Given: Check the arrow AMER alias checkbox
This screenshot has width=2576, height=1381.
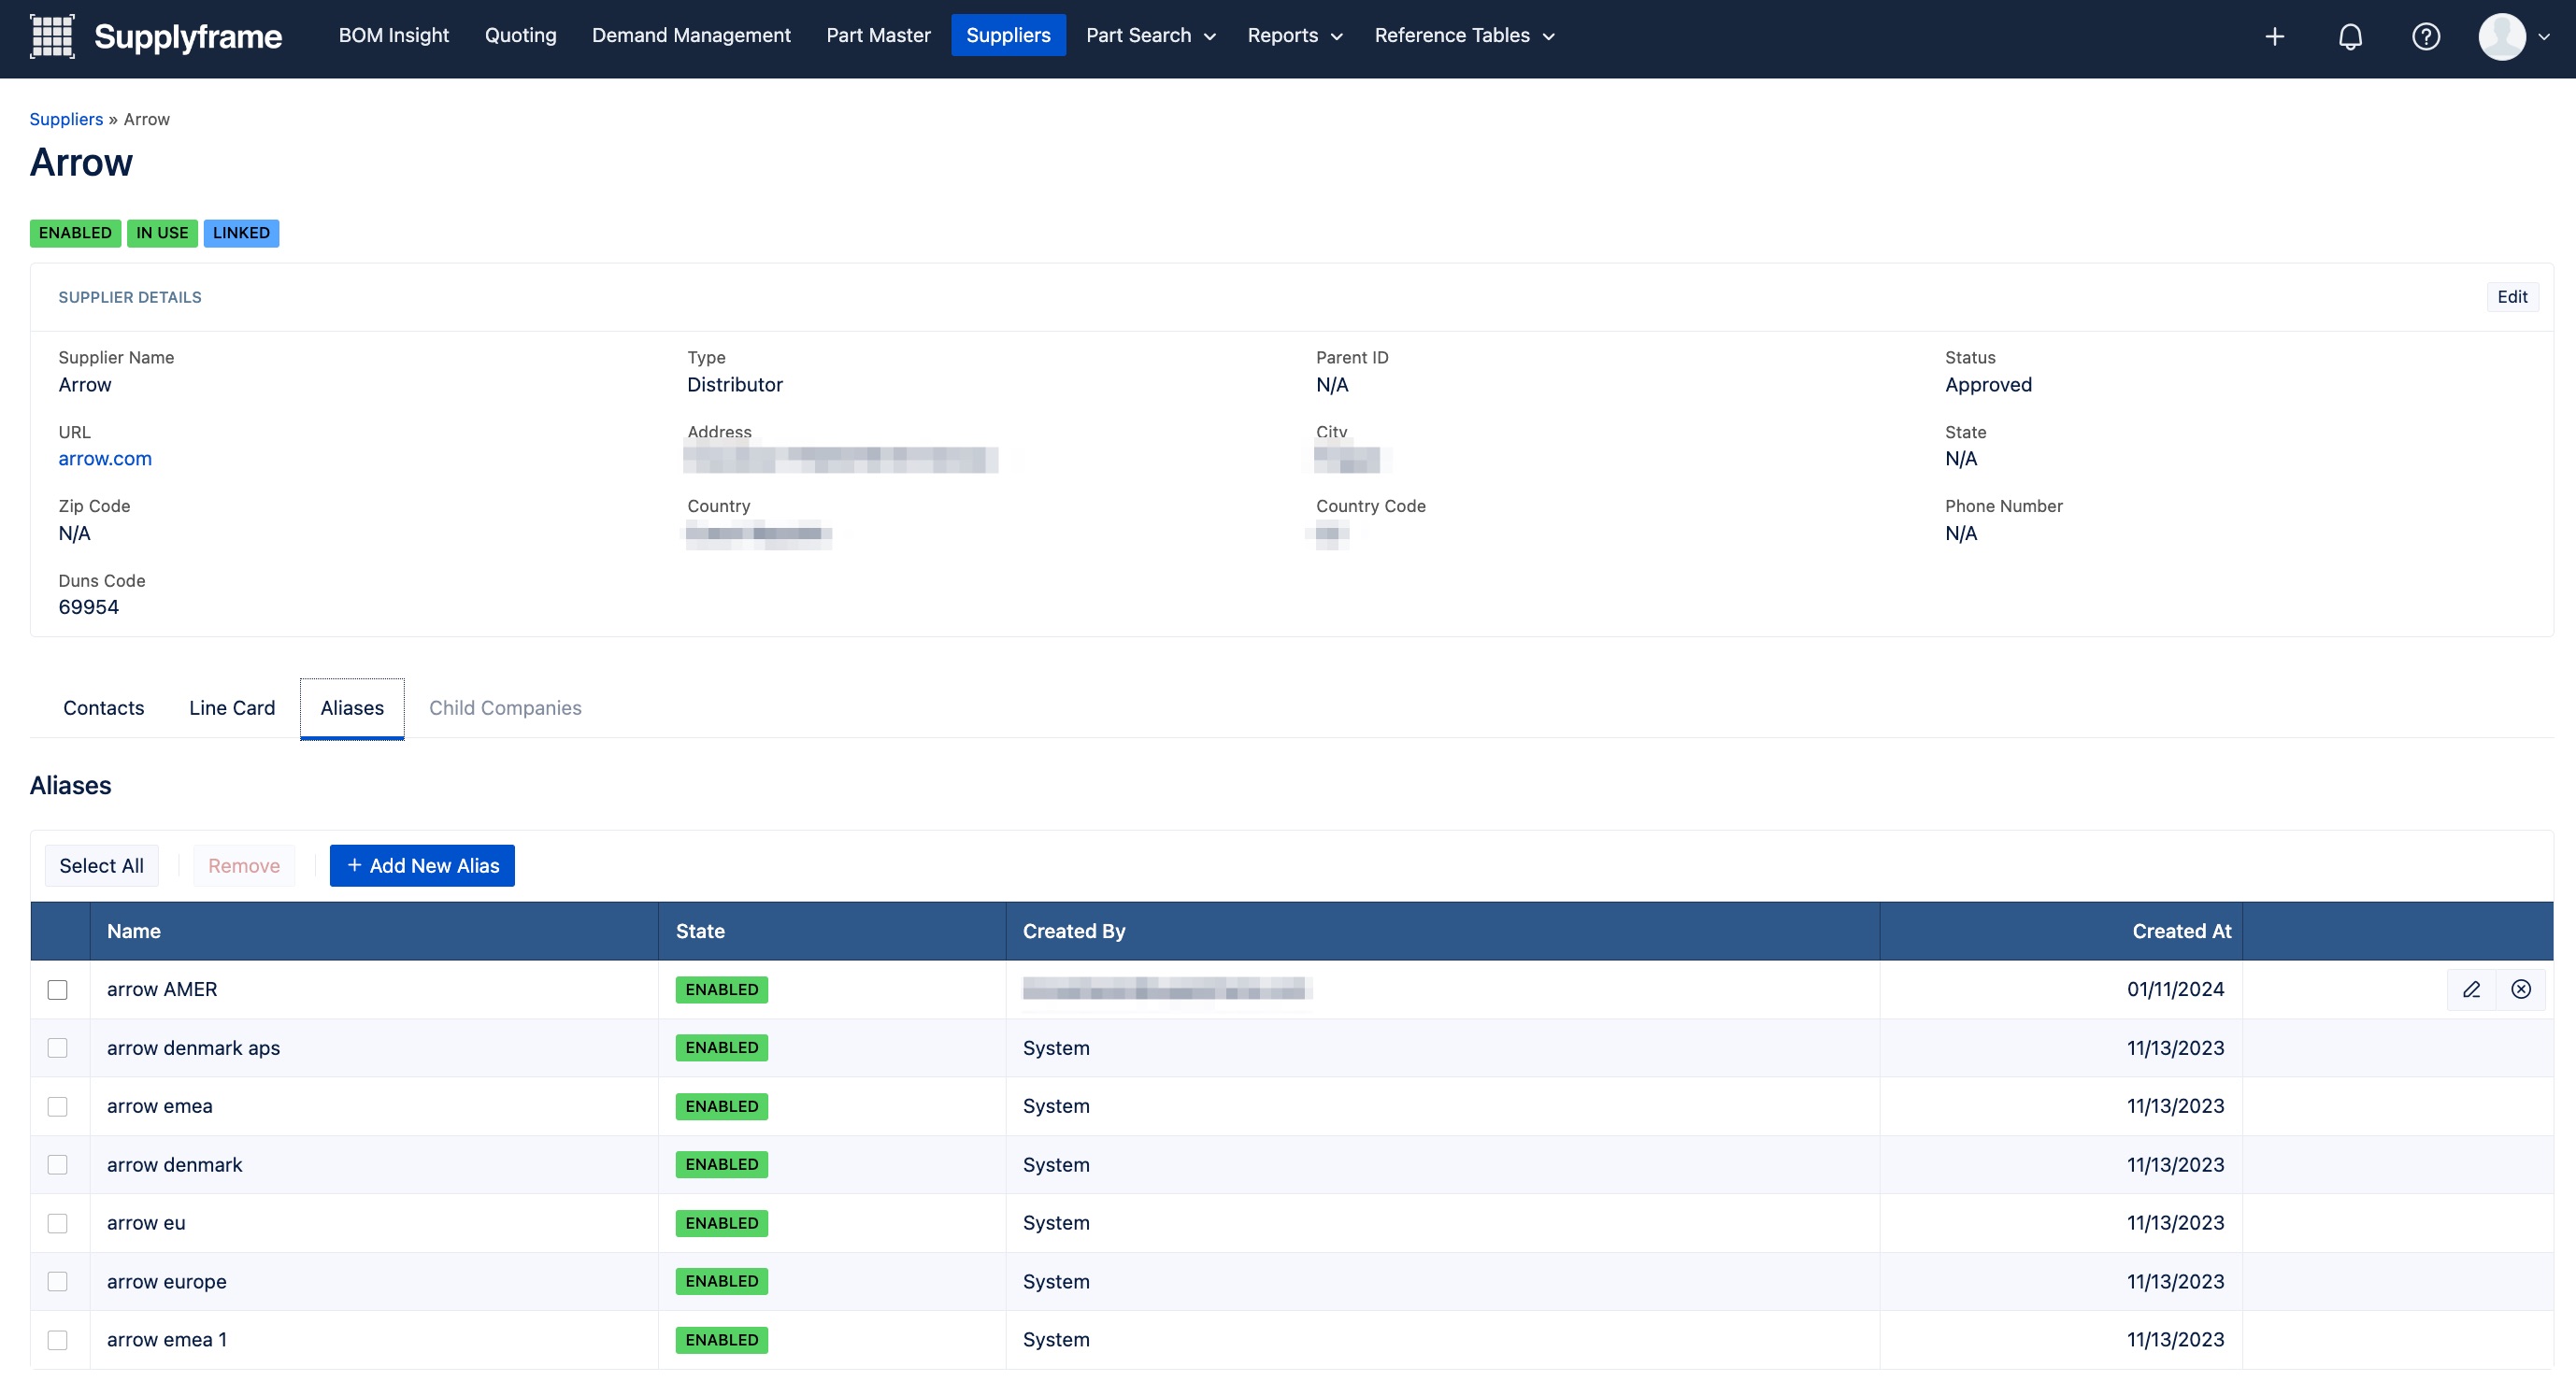Looking at the screenshot, I should click(x=58, y=990).
